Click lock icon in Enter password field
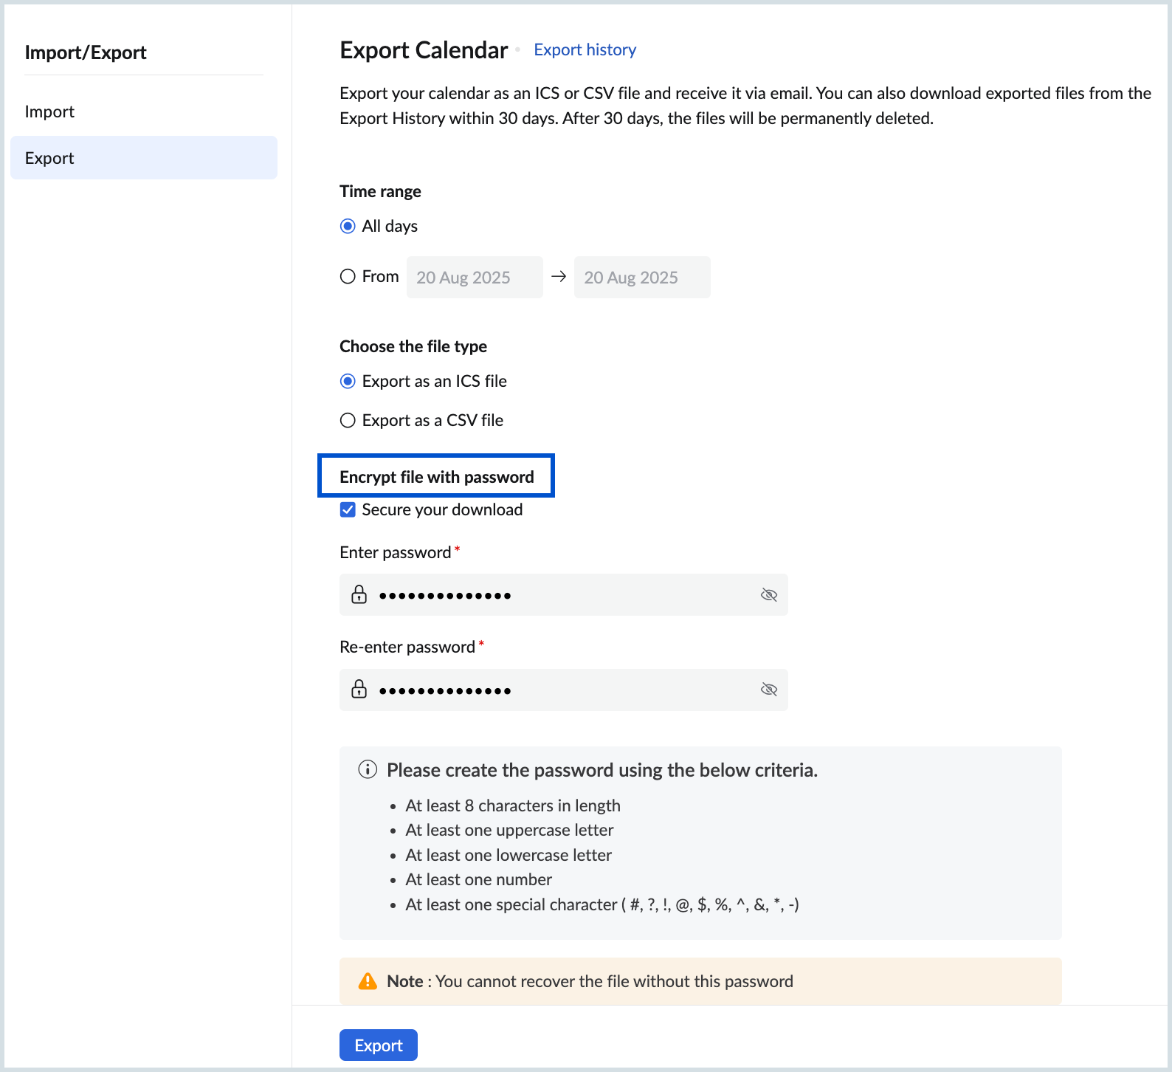Image resolution: width=1172 pixels, height=1072 pixels. (359, 594)
